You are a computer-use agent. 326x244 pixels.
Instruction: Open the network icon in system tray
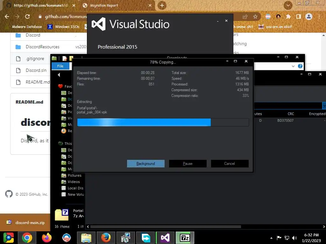tap(287, 238)
